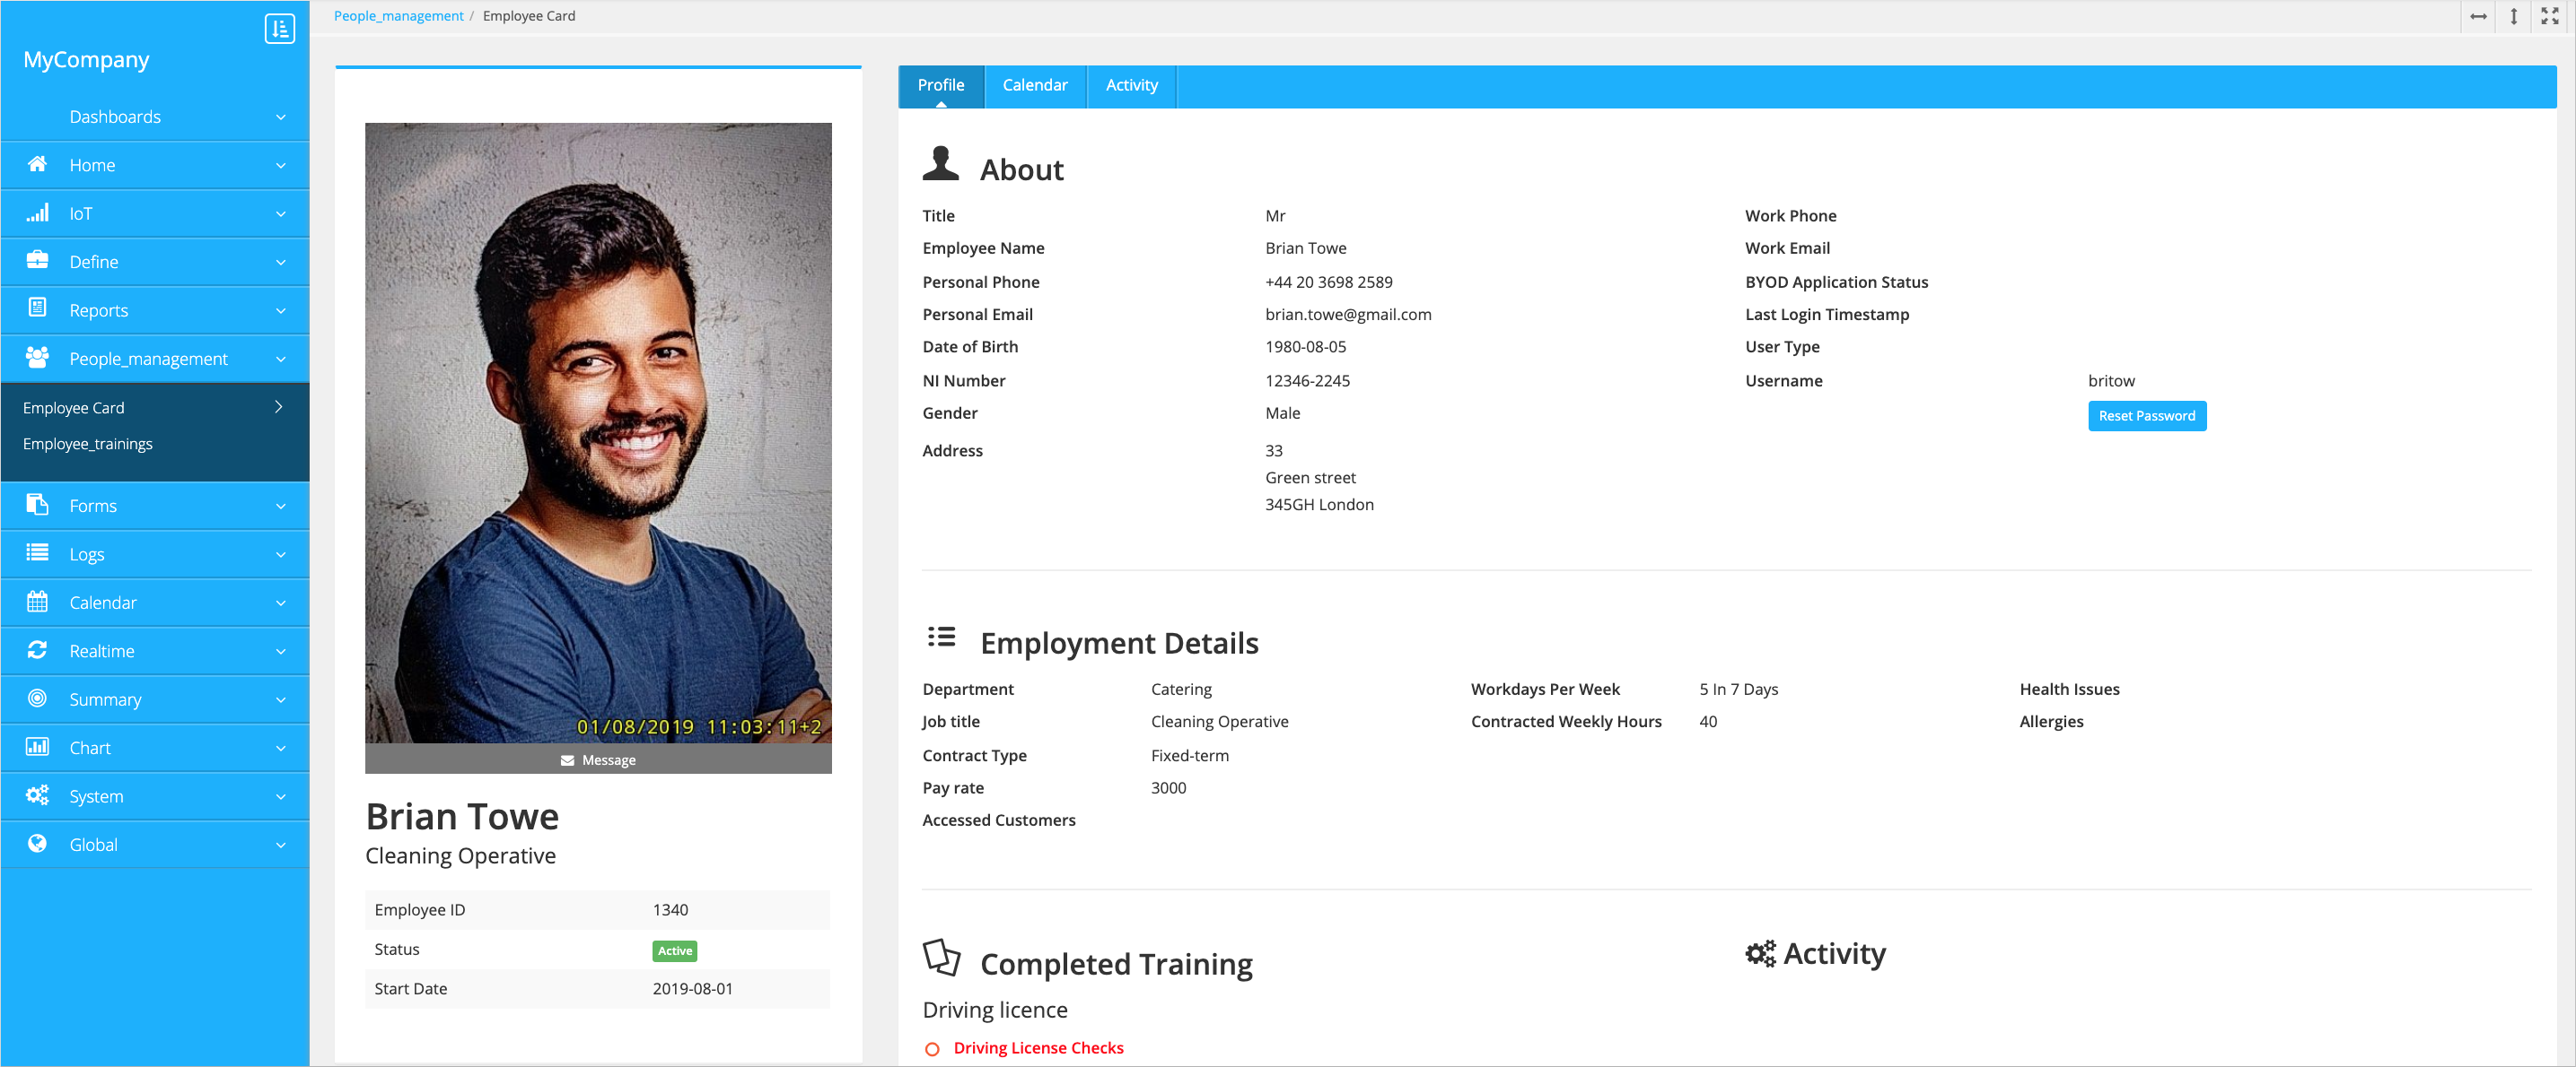Image resolution: width=2576 pixels, height=1067 pixels.
Task: Click the fullscreen expand icon in the top right
Action: (2549, 16)
